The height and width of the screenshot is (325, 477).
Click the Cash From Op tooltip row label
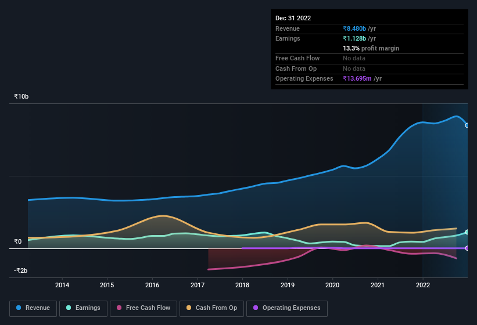tap(296, 68)
